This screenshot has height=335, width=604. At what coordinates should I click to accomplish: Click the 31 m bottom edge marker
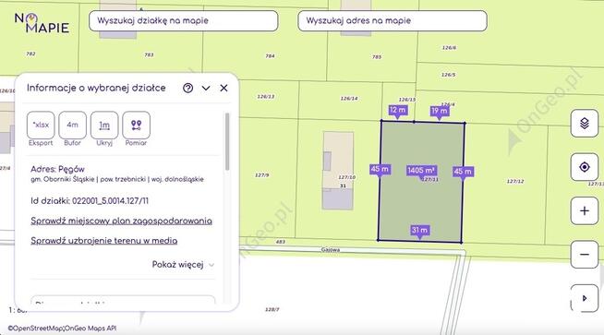pos(419,231)
